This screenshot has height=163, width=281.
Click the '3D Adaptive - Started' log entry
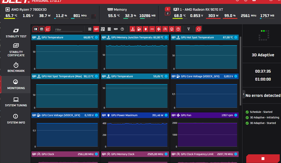pos(263,123)
